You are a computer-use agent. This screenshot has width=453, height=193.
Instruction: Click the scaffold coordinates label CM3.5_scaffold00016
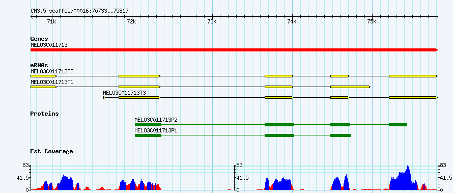pyautogui.click(x=79, y=11)
